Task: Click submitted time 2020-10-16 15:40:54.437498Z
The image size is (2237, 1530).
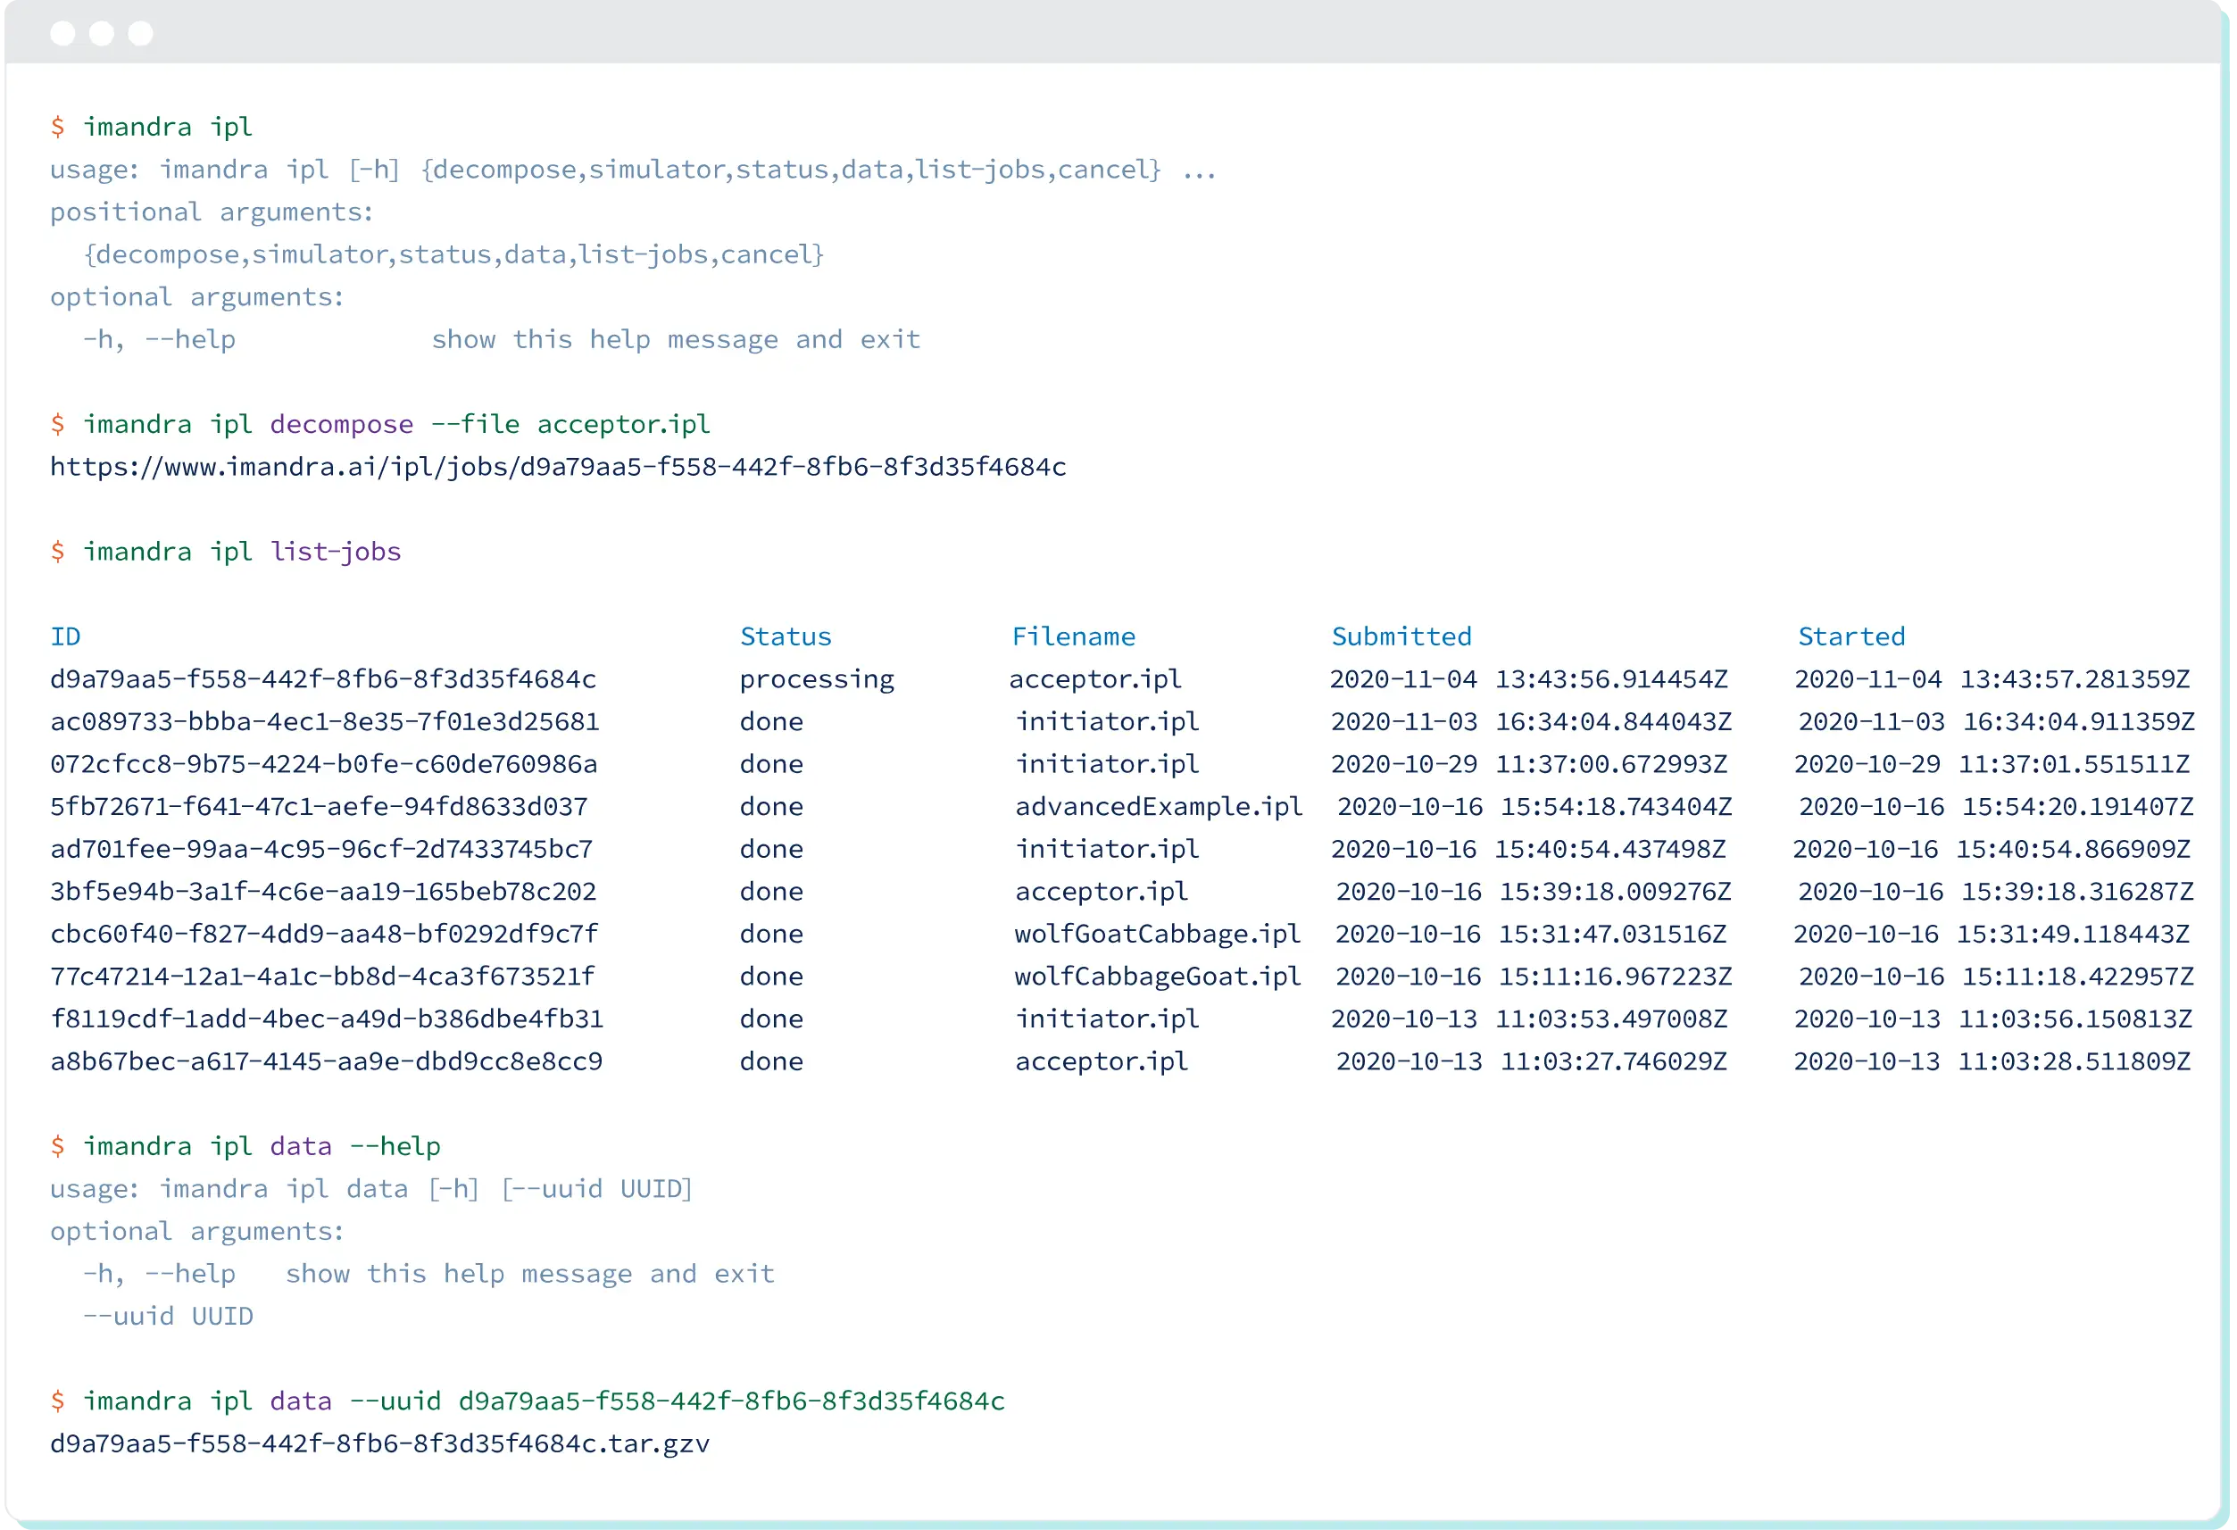Action: pyautogui.click(x=1528, y=849)
